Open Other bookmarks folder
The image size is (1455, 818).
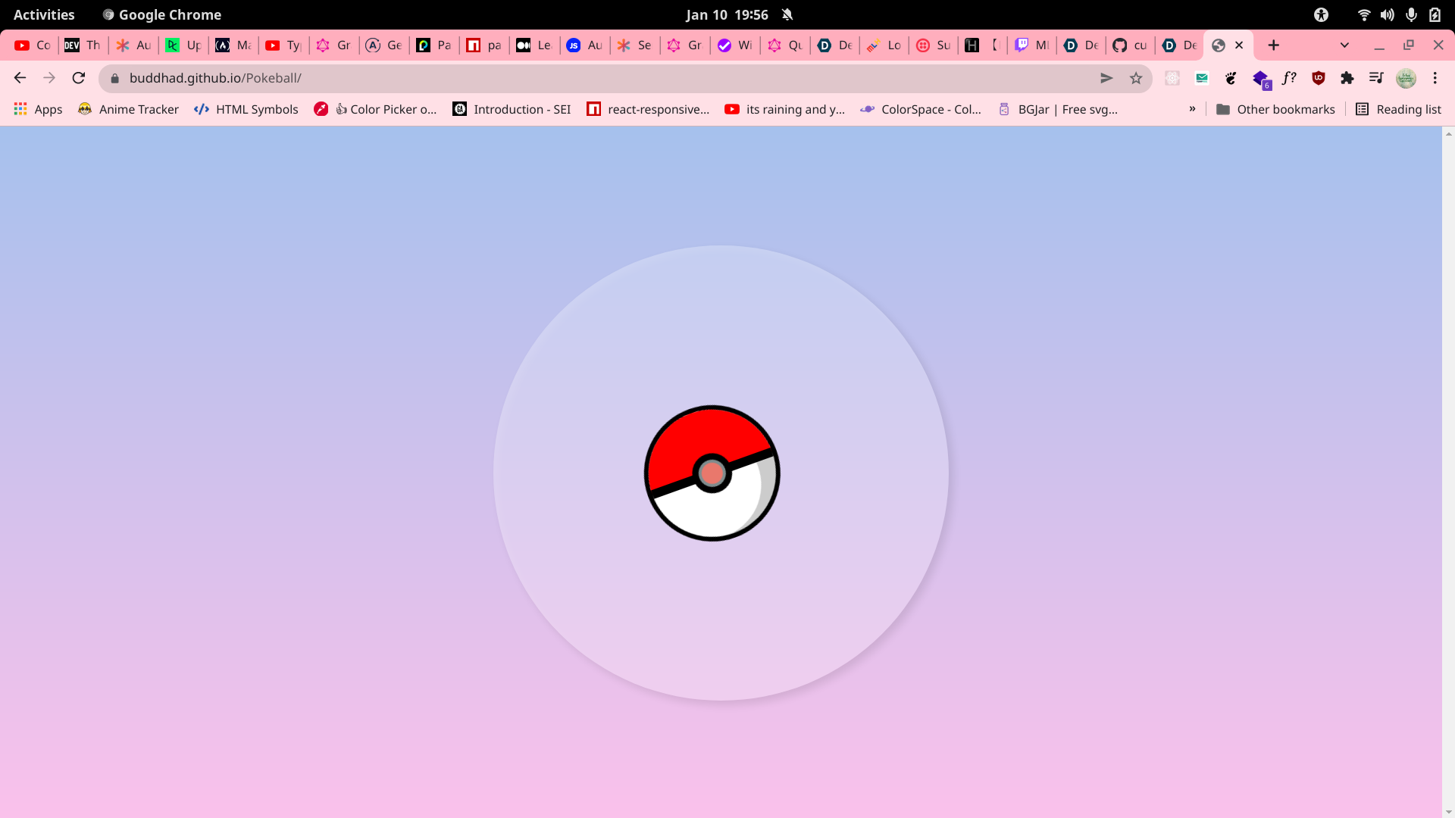[1275, 109]
